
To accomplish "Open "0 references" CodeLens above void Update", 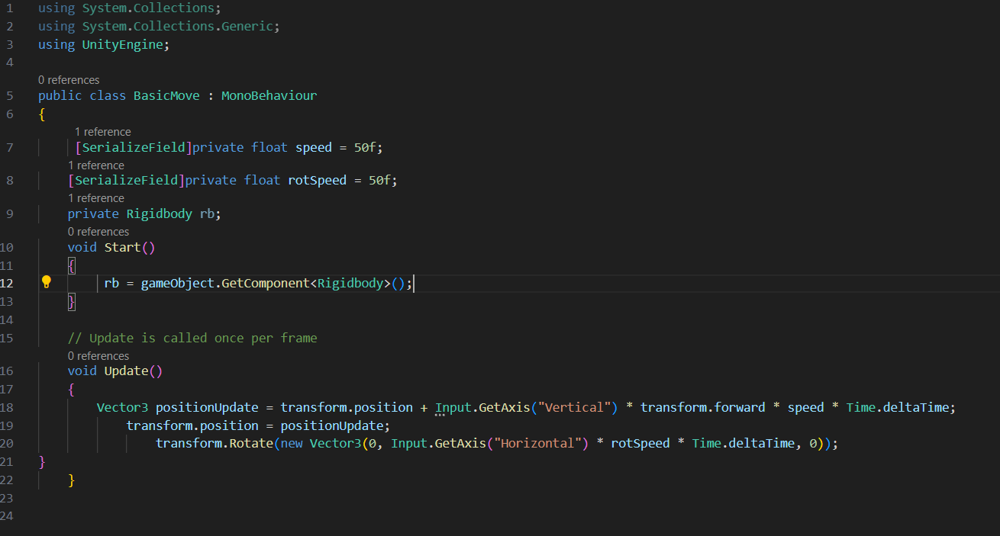I will click(98, 356).
